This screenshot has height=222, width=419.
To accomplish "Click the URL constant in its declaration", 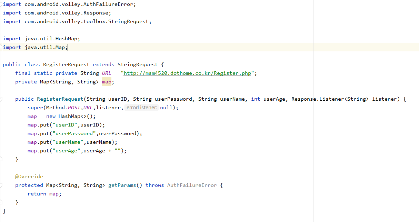I will [x=107, y=73].
